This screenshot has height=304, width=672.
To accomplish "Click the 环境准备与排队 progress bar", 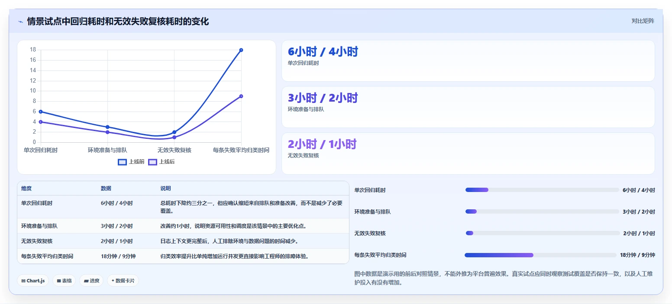I will click(542, 211).
